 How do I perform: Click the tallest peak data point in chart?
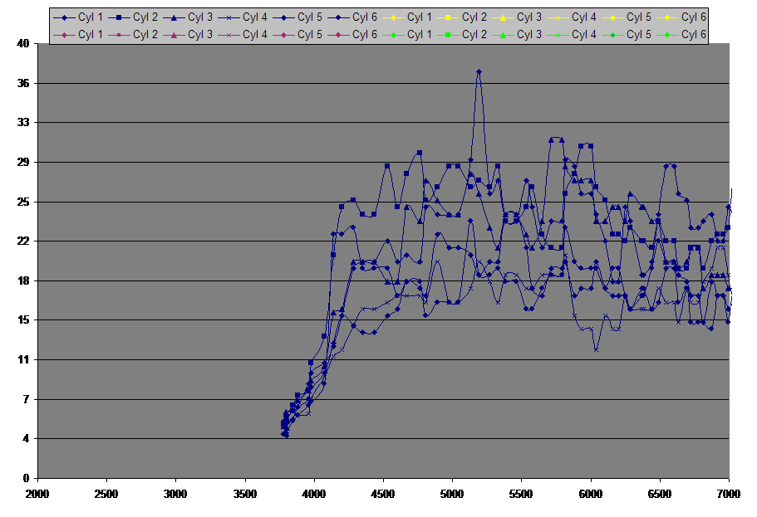pyautogui.click(x=479, y=72)
